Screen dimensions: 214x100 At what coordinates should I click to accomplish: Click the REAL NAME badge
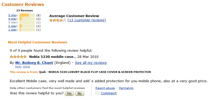pos(23,67)
